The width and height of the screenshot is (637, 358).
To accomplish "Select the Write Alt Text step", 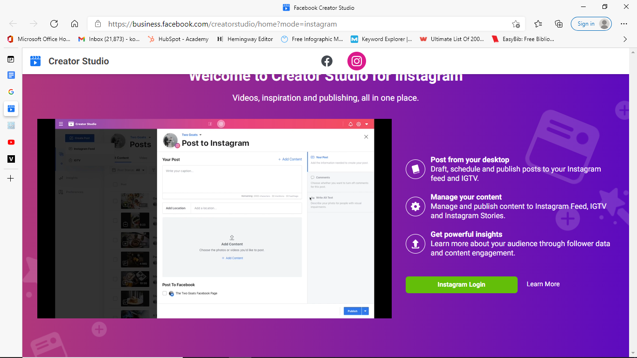I will click(340, 202).
